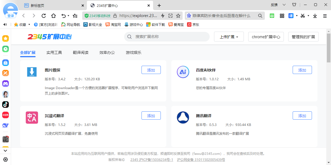Screen dimensions: 331x165
Task: Select the 翻译阅读 tab
Action: click(x=81, y=53)
